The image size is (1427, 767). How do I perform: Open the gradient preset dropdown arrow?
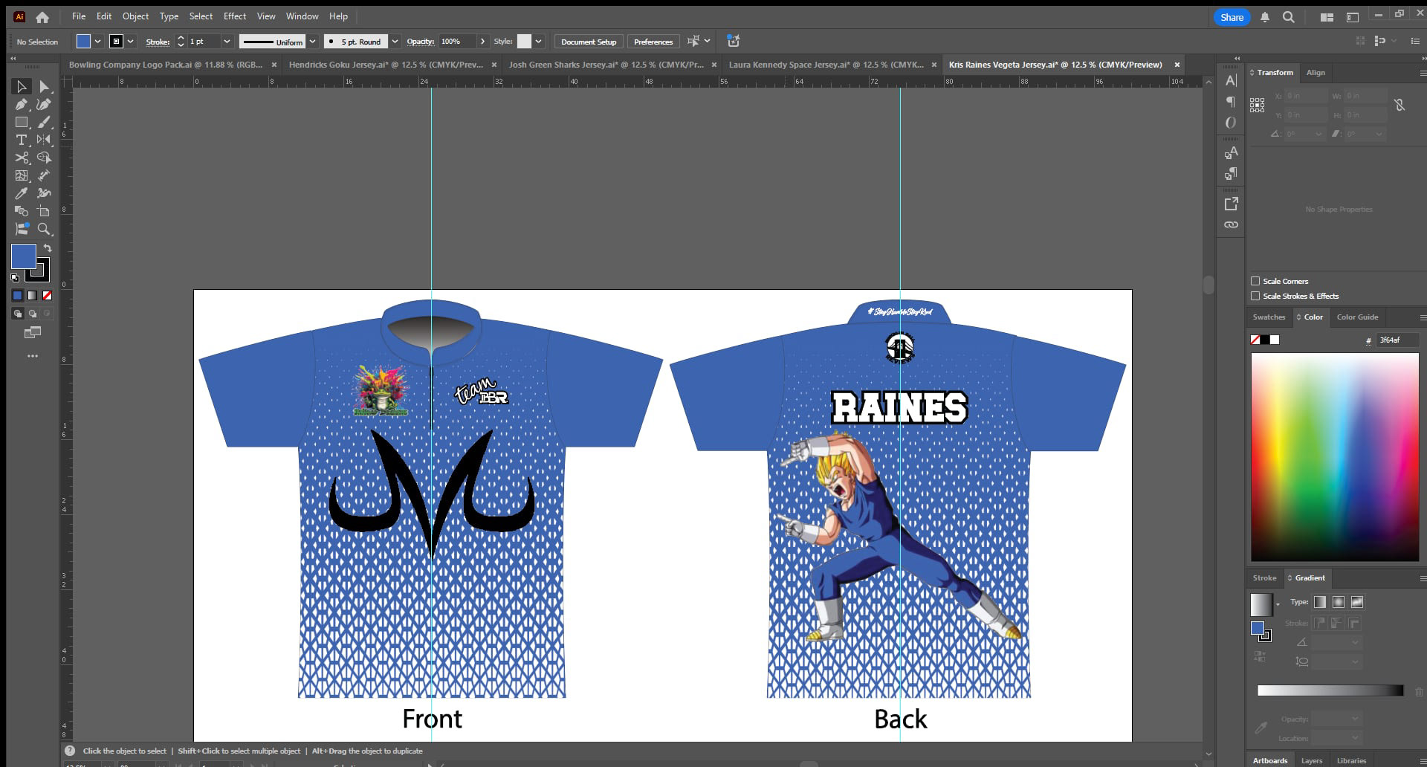point(1278,605)
